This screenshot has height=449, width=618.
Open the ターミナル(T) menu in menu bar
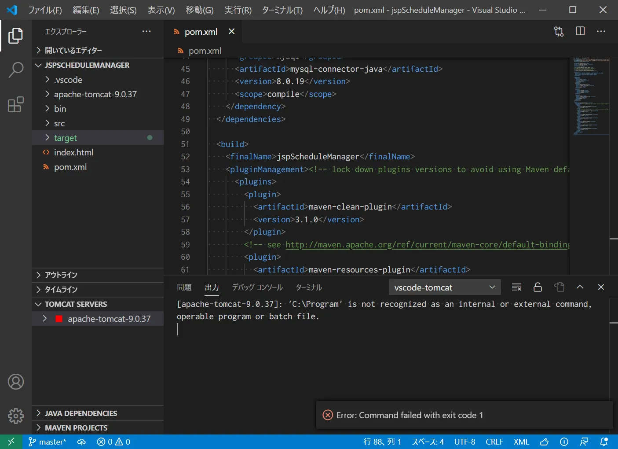click(x=282, y=10)
